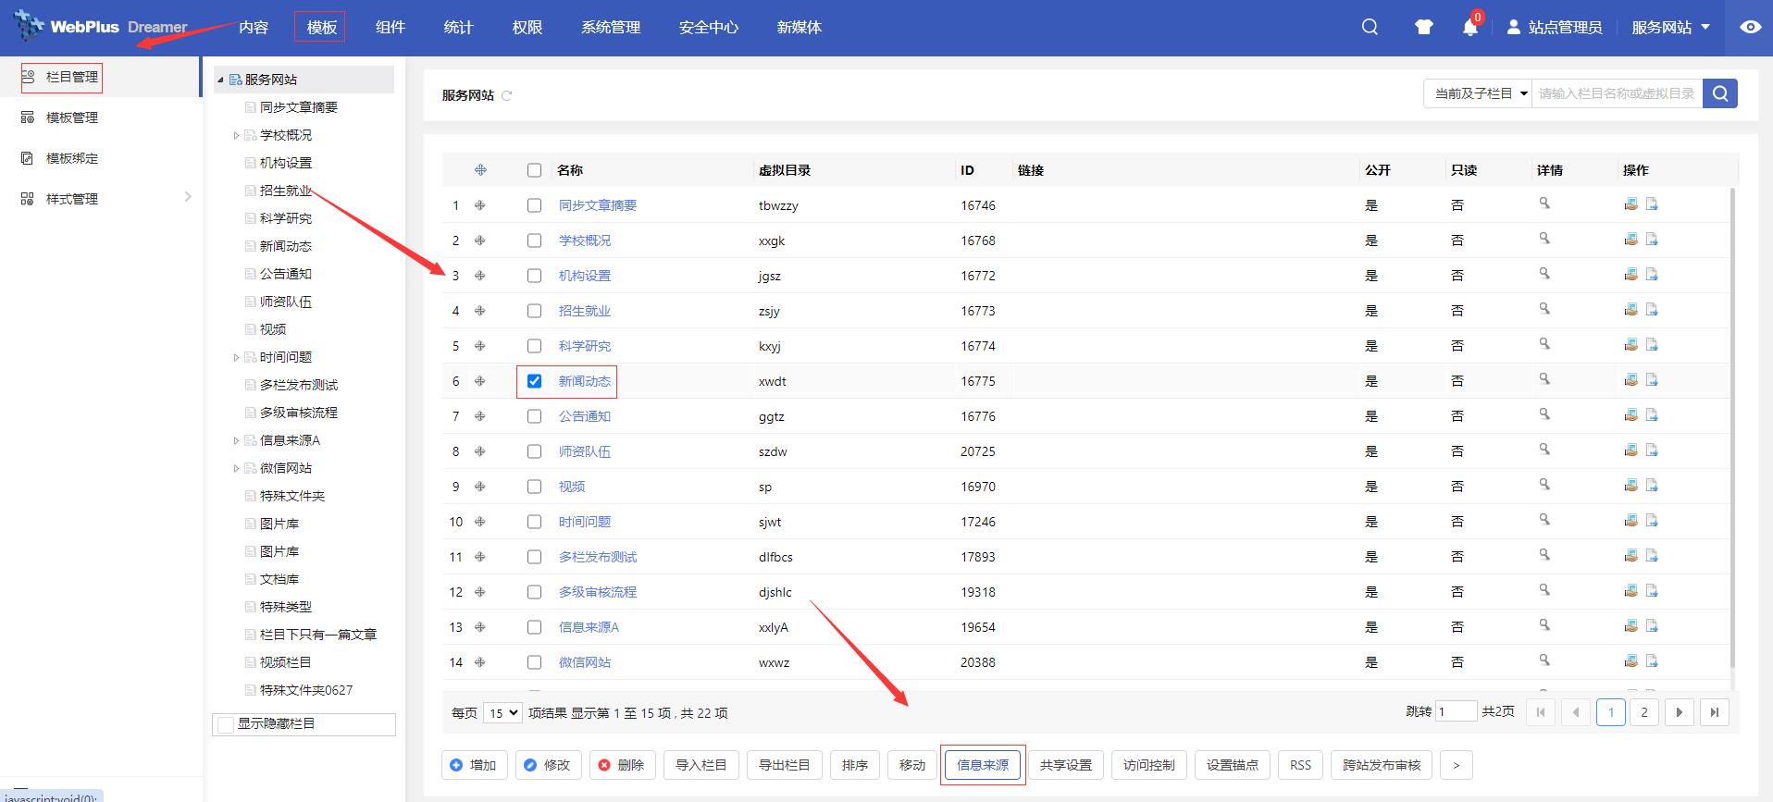Click the move handle in row 14
The width and height of the screenshot is (1773, 802).
click(x=480, y=662)
